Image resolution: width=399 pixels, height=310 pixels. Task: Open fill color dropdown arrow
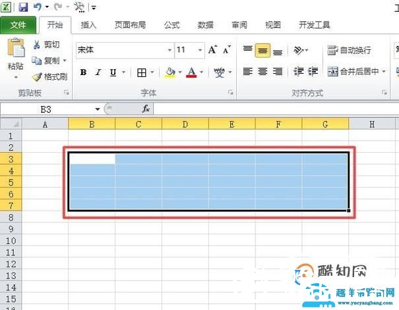tap(180, 72)
